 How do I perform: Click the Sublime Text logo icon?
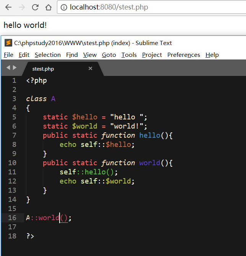point(8,43)
